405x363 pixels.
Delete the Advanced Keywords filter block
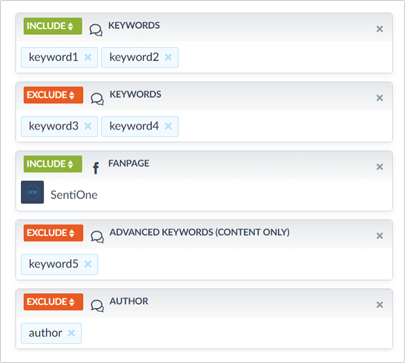[379, 235]
